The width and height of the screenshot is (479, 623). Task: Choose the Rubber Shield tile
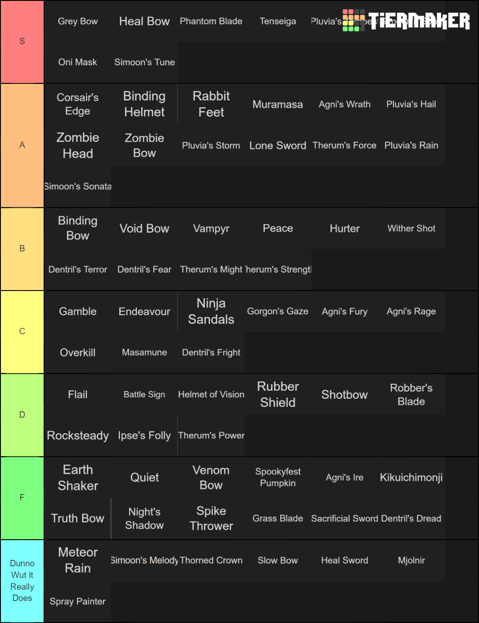[x=278, y=395]
